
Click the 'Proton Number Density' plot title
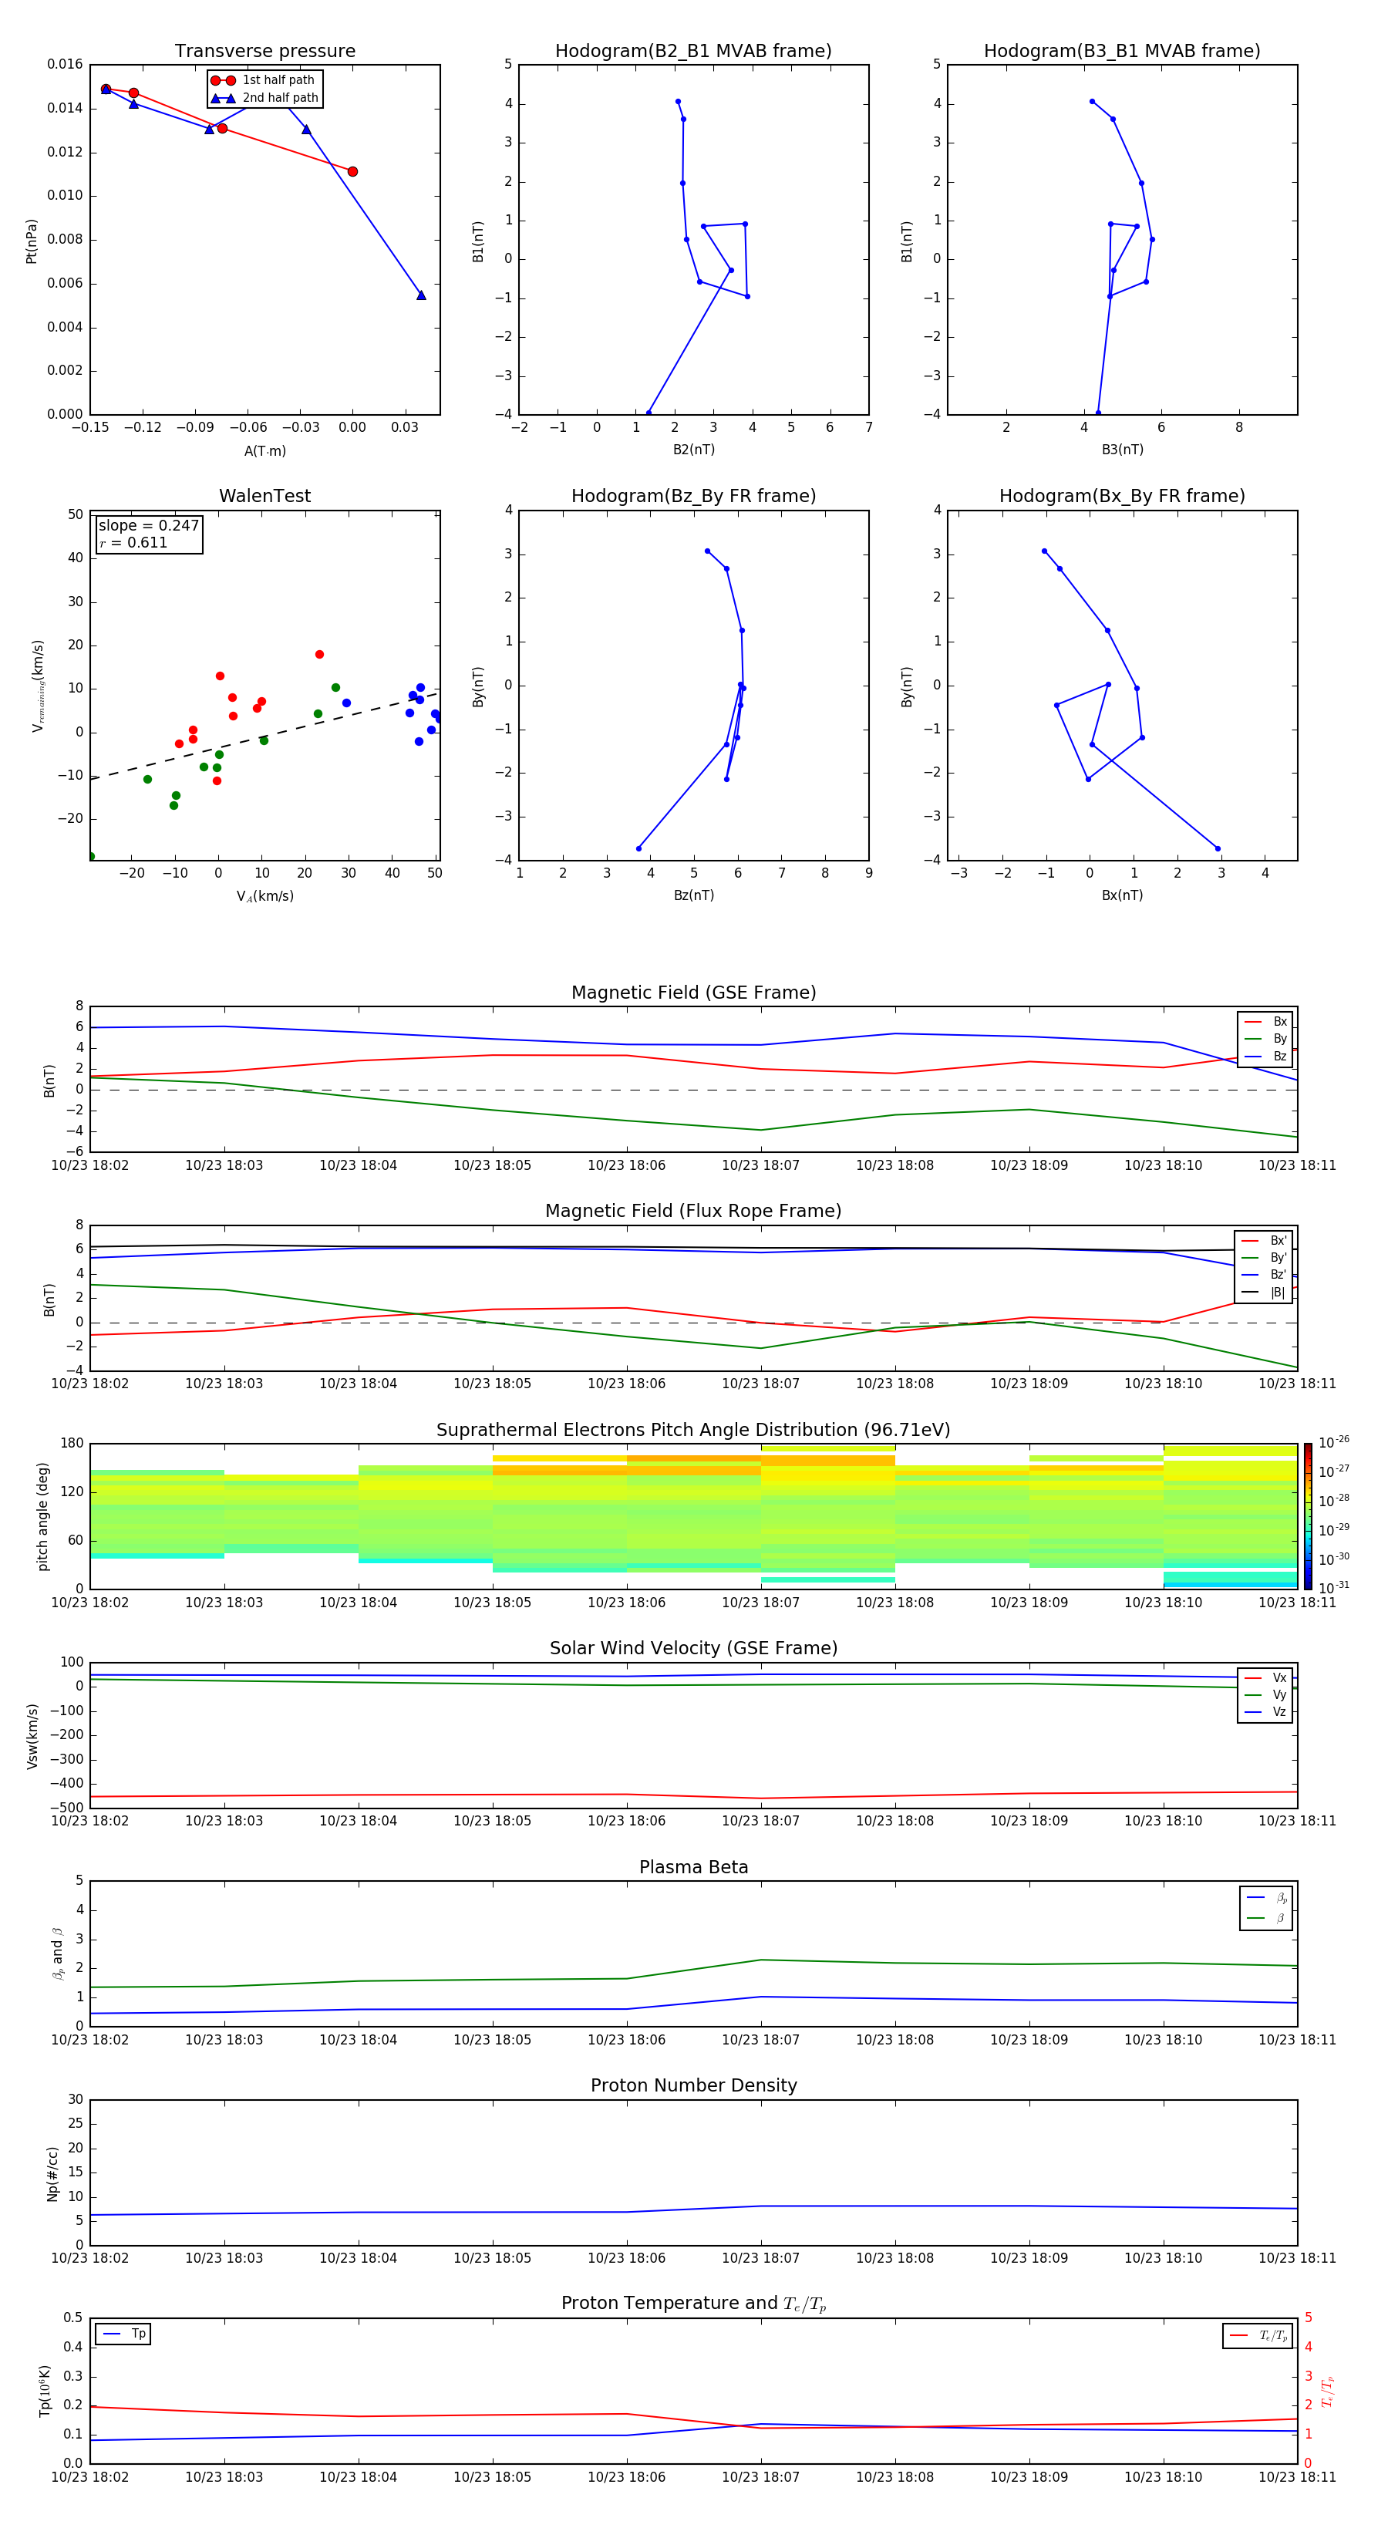click(693, 2085)
